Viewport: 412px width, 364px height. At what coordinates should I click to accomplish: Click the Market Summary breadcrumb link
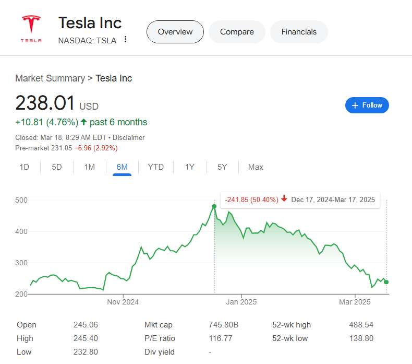[x=50, y=78]
